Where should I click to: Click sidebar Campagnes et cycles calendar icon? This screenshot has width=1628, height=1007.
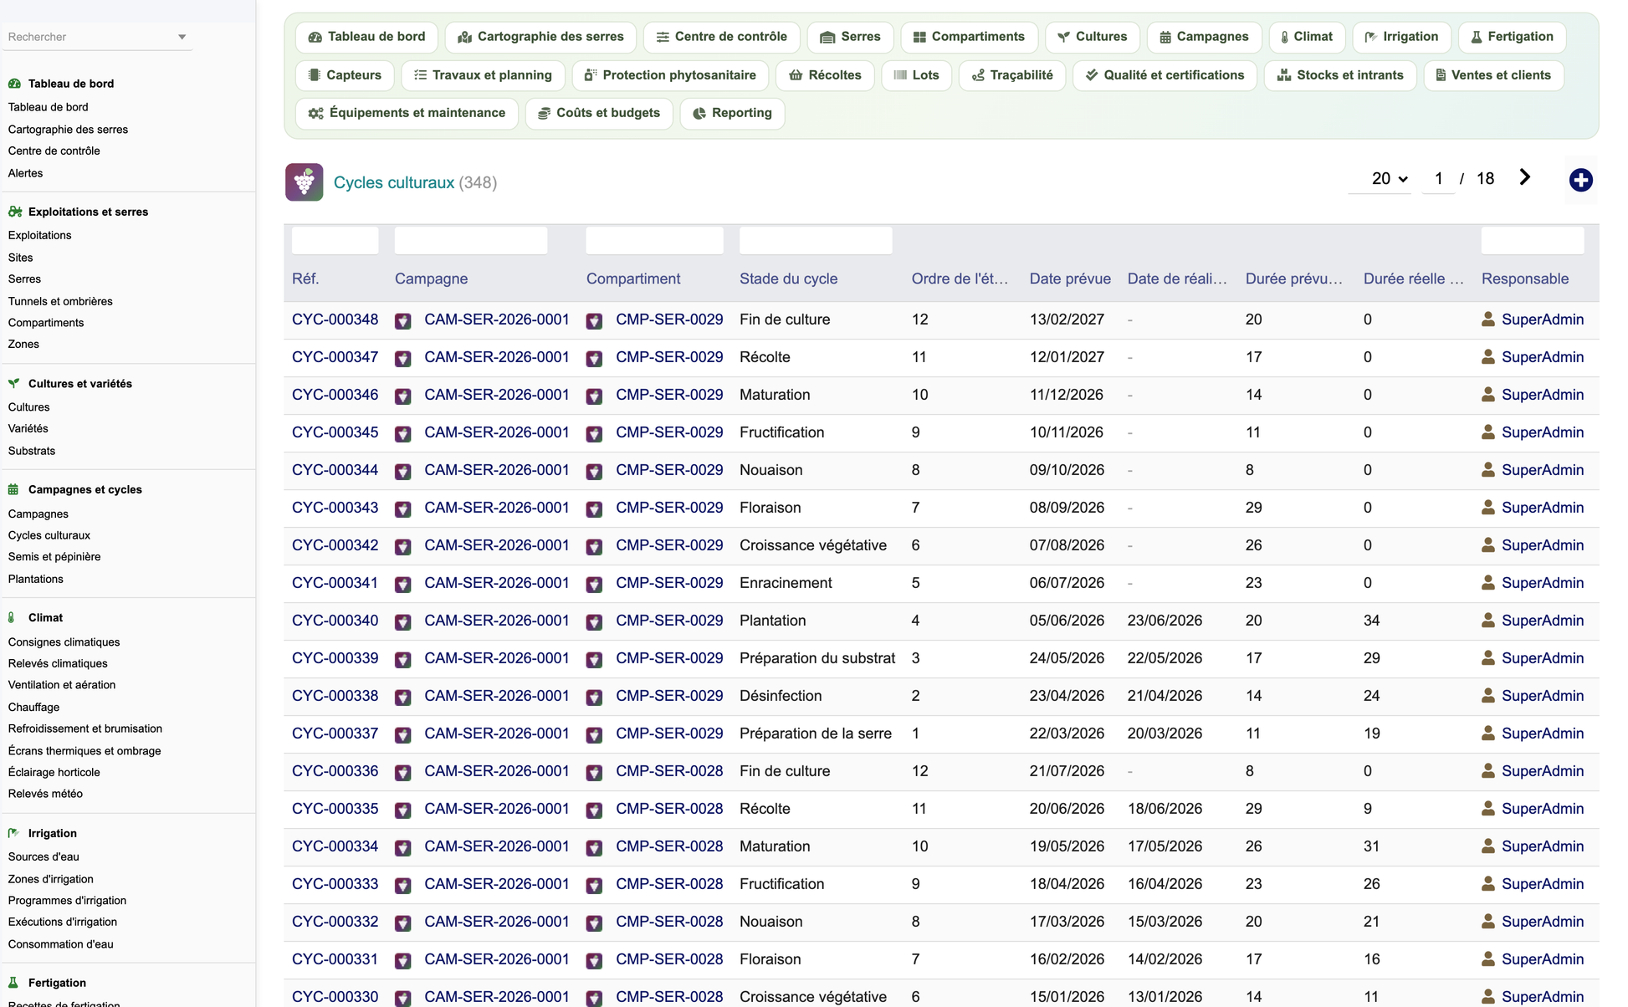tap(13, 489)
